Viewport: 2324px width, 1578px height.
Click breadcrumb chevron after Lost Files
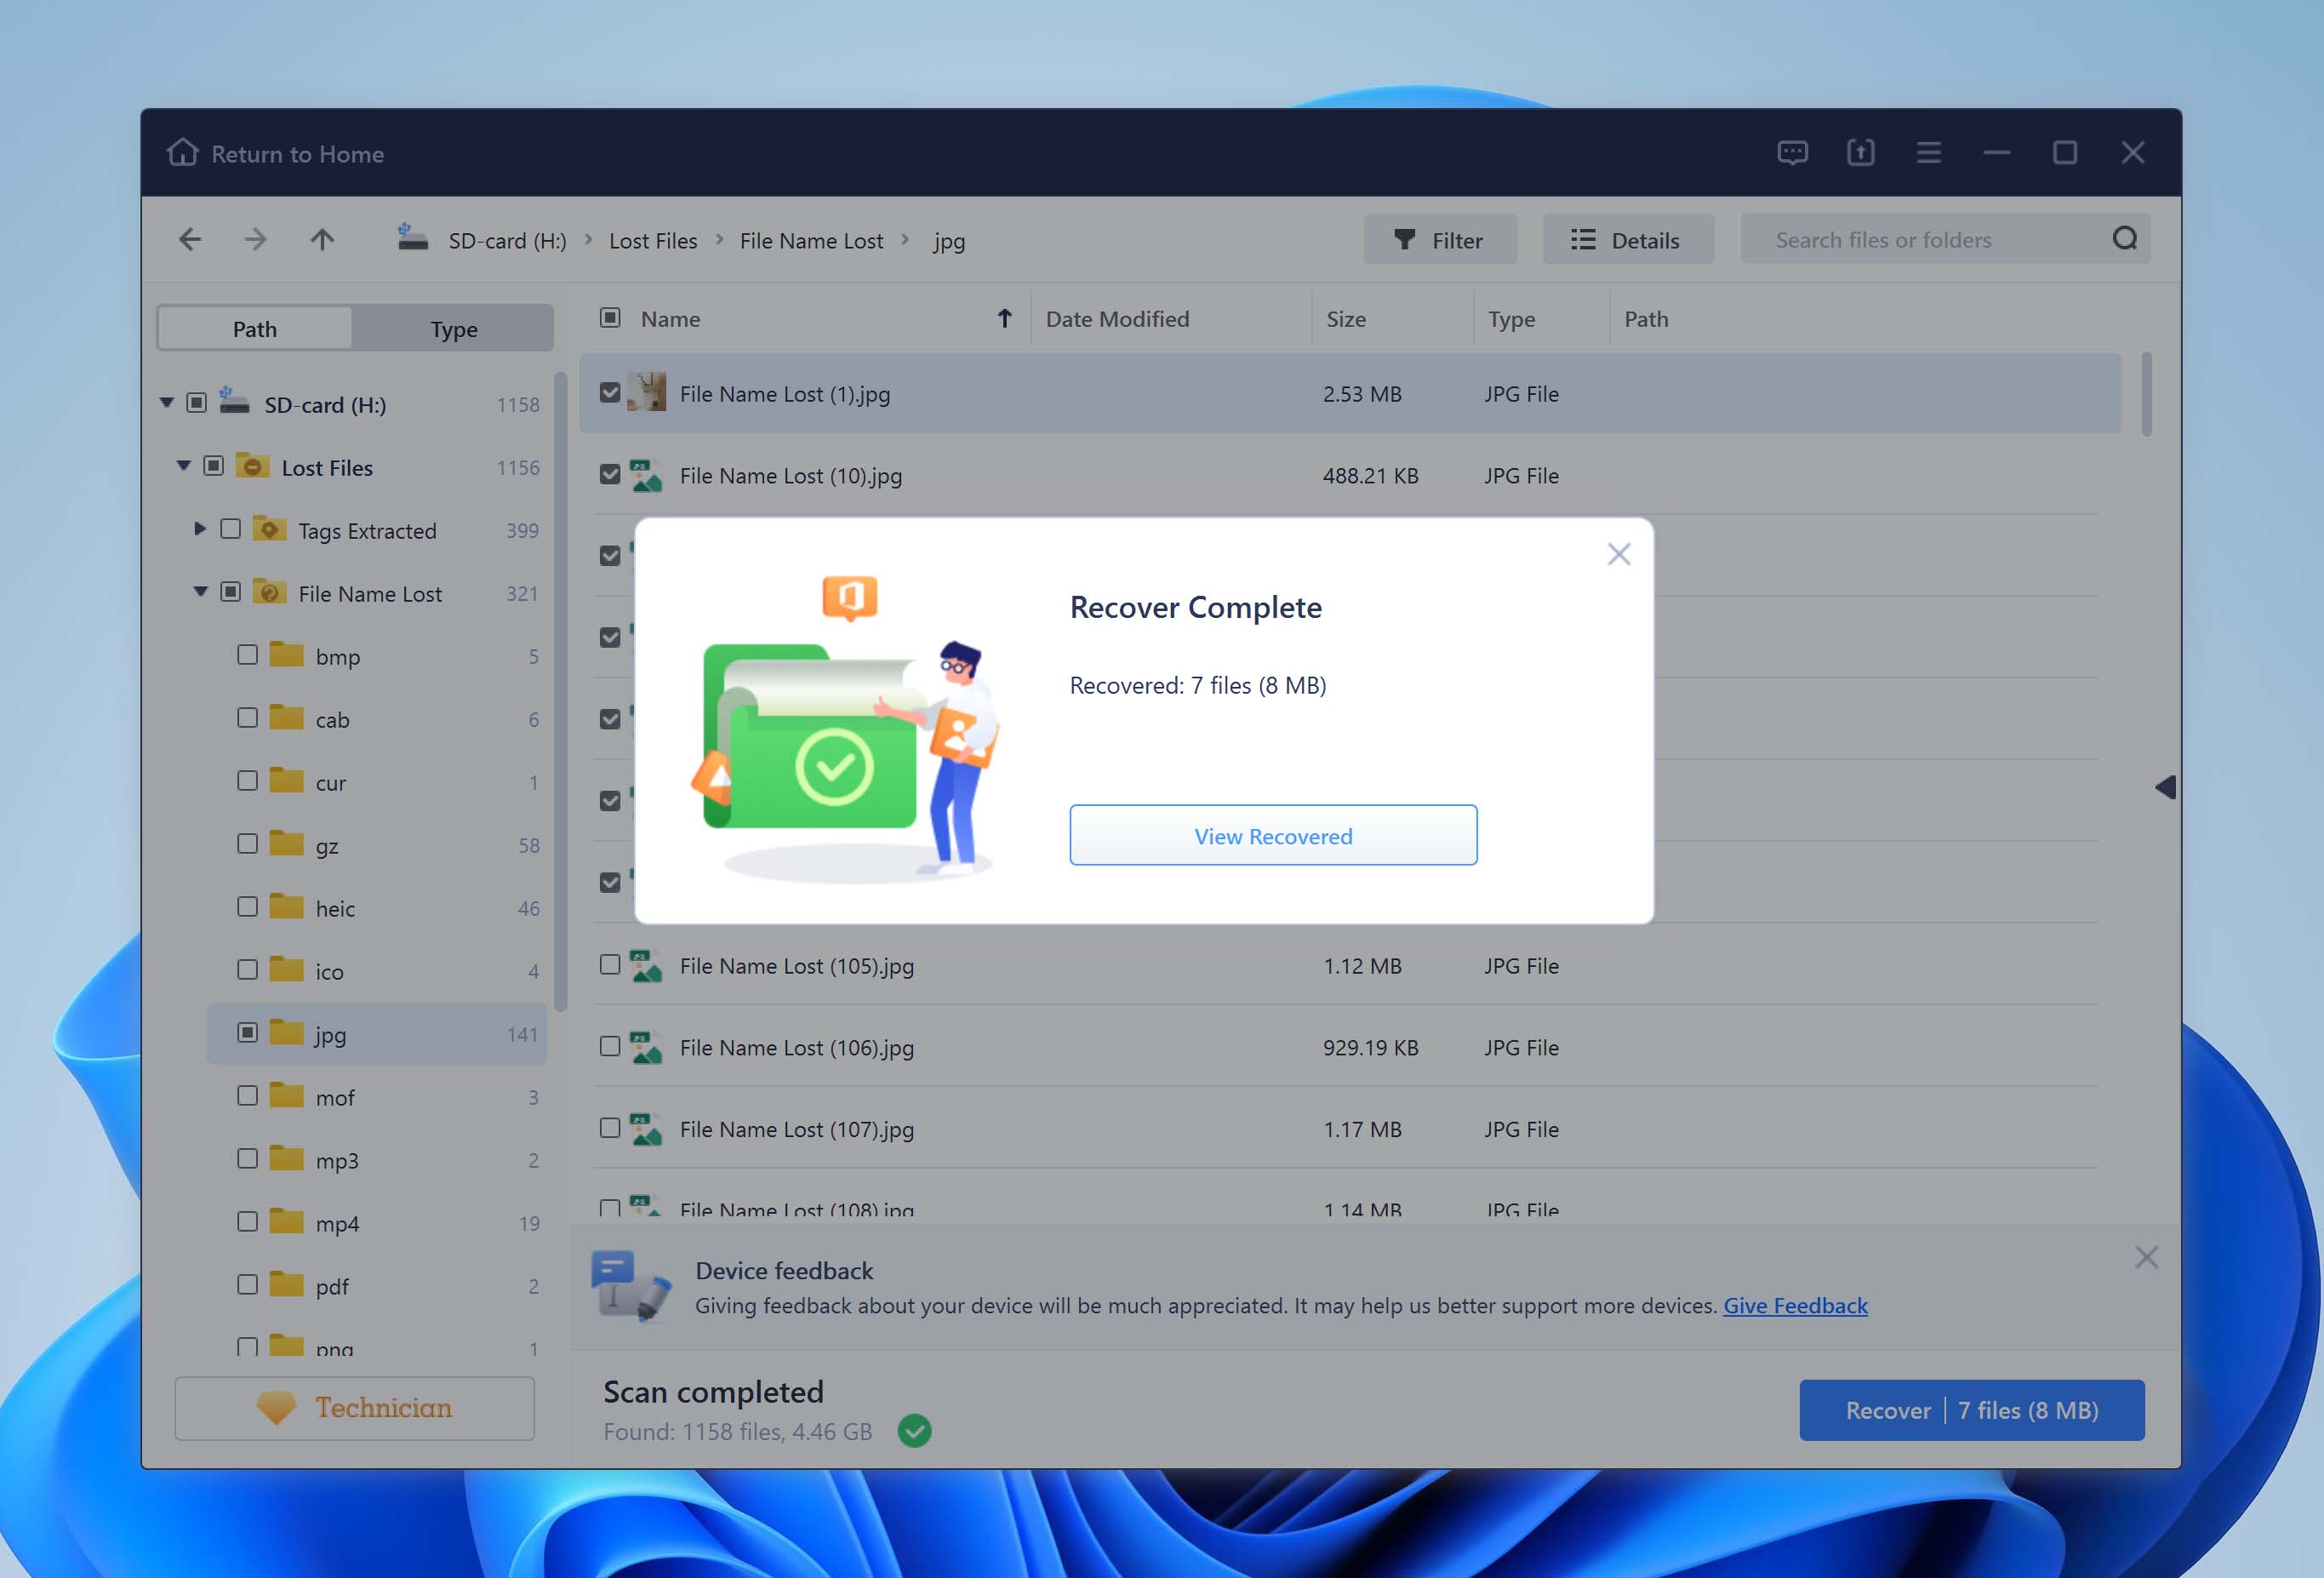(719, 240)
